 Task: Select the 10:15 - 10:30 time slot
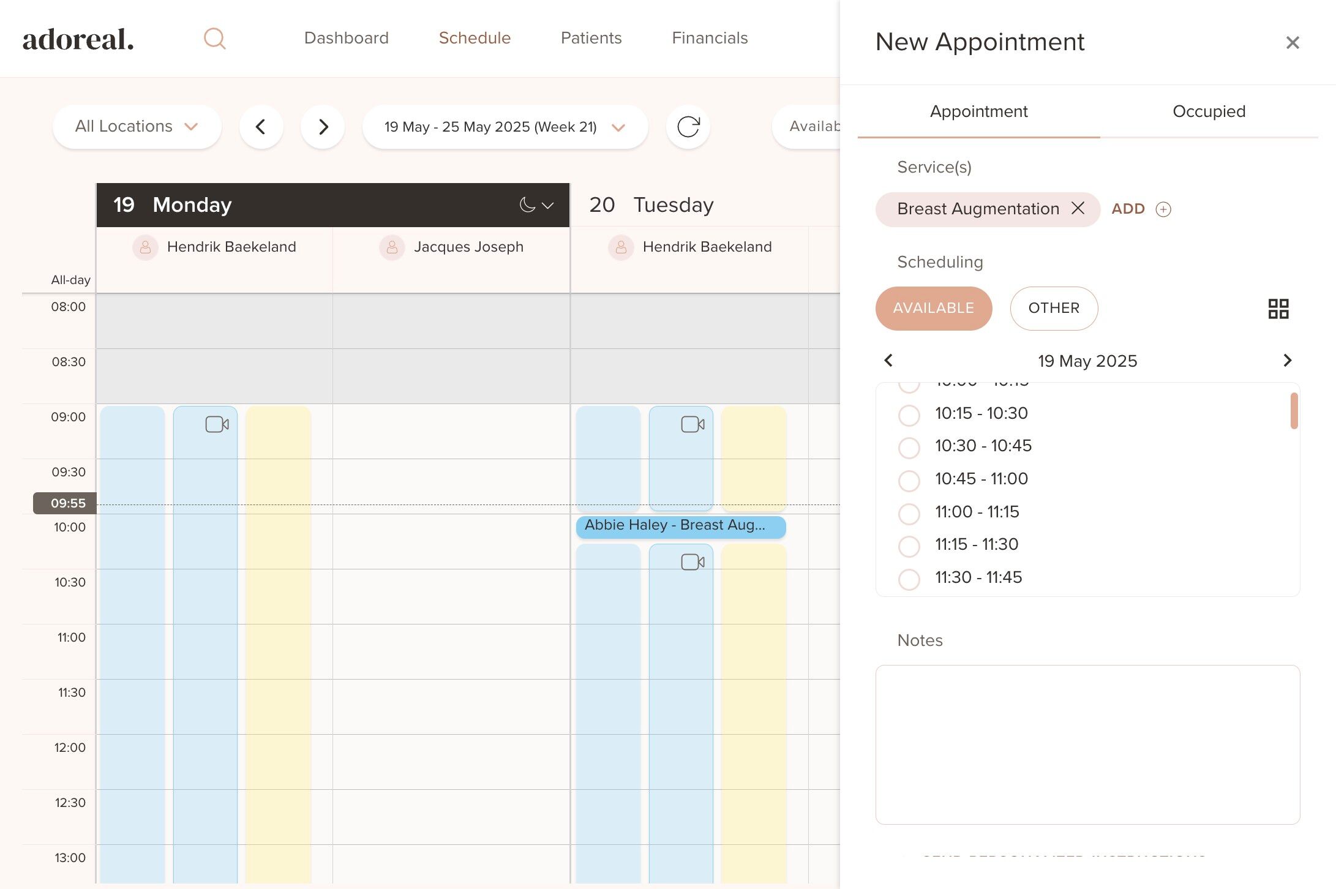point(909,415)
